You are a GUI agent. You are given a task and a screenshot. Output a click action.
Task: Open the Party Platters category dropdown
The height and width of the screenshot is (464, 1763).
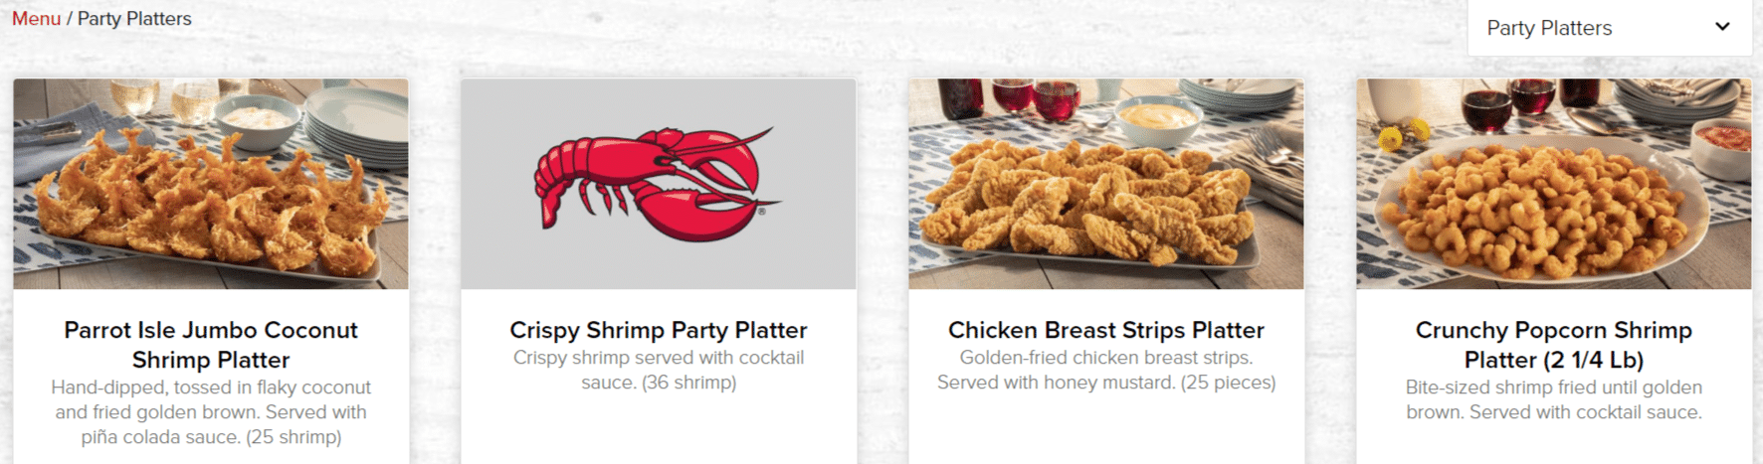(1609, 28)
